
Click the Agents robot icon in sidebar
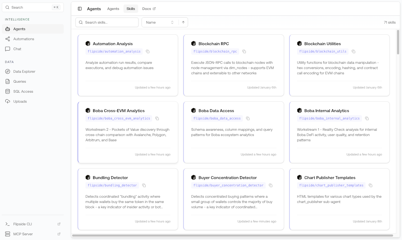click(x=8, y=29)
